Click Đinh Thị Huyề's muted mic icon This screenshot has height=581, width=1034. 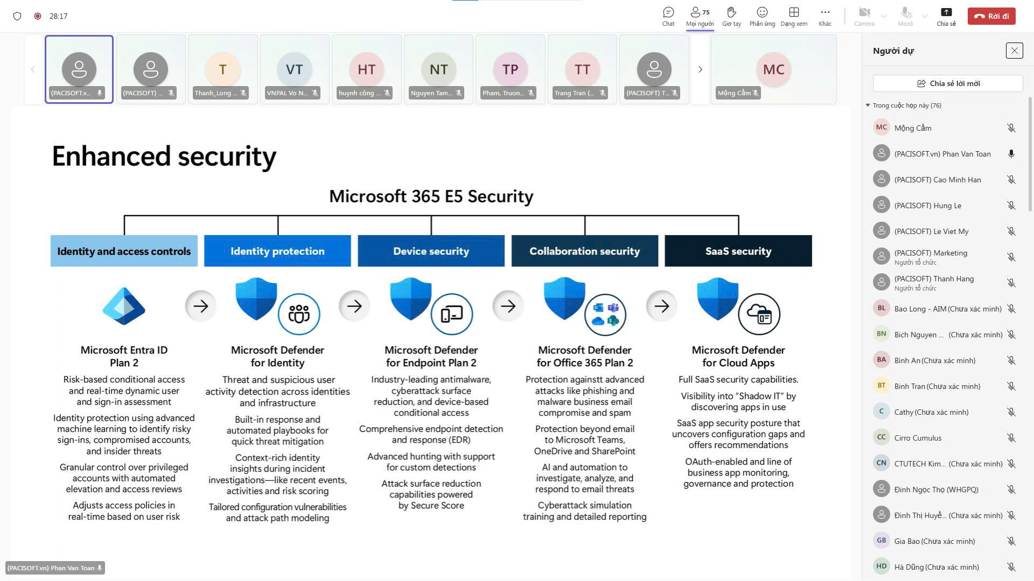(x=1011, y=515)
